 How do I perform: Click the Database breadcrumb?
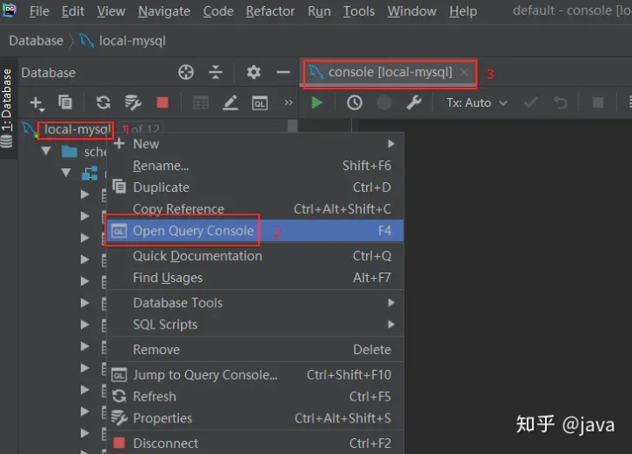[x=36, y=40]
